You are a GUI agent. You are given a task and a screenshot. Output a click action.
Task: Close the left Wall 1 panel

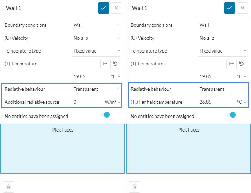click(116, 8)
